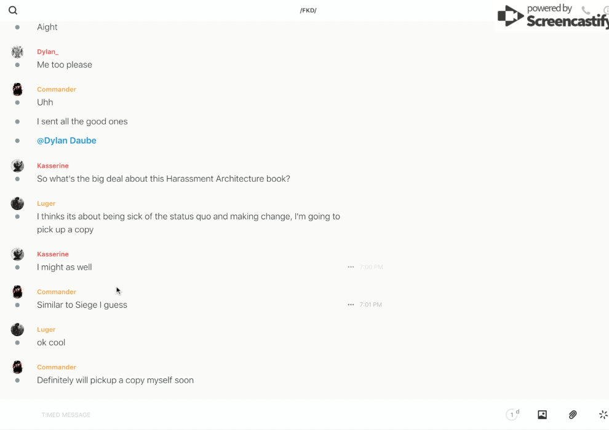Click Commander's name above "Definitely will pickup"
Viewport: 609px width, 430px height.
point(57,367)
